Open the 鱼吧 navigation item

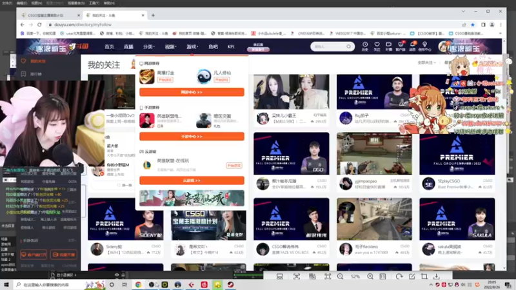click(213, 46)
